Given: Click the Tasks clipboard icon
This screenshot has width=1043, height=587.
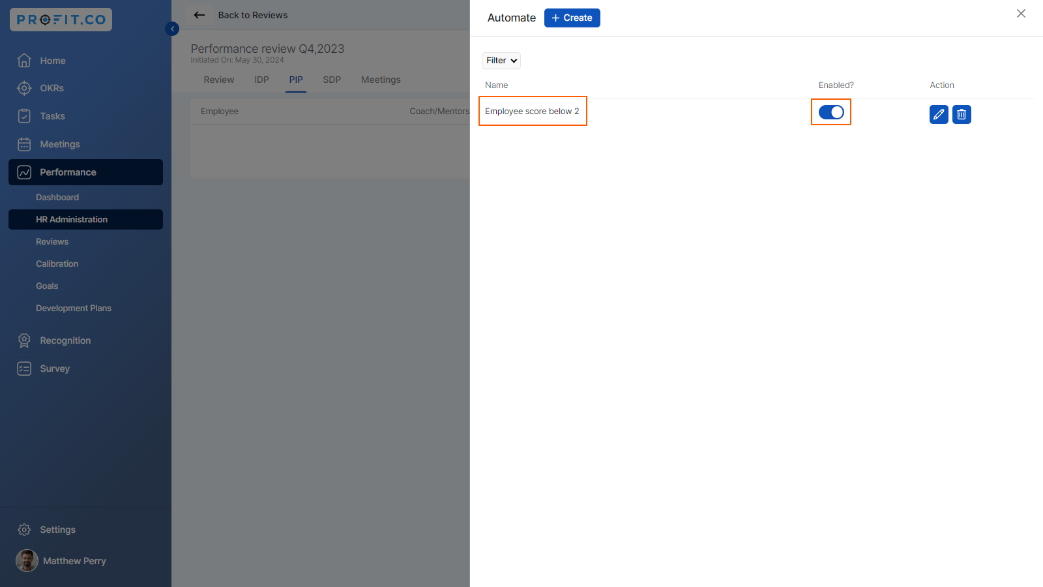Looking at the screenshot, I should 24,116.
